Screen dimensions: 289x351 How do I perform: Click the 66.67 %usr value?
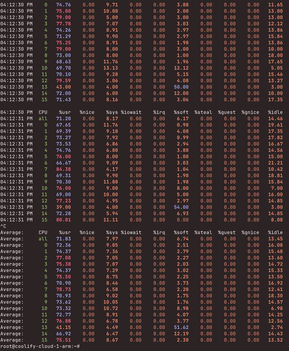point(63,163)
